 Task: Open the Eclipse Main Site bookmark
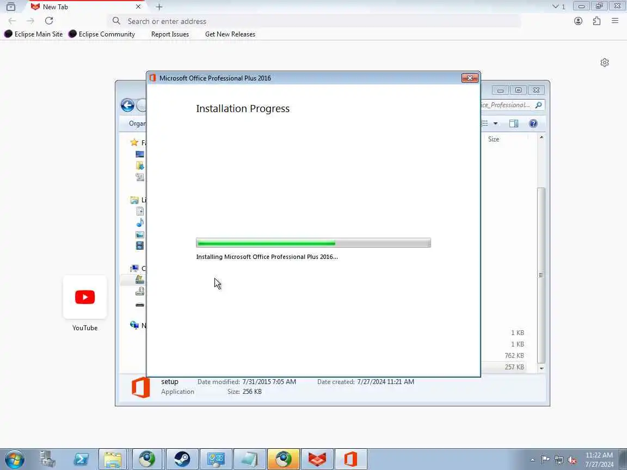[x=34, y=34]
